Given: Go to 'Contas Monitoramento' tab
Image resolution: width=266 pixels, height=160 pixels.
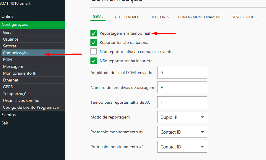Looking at the screenshot, I should (200, 17).
